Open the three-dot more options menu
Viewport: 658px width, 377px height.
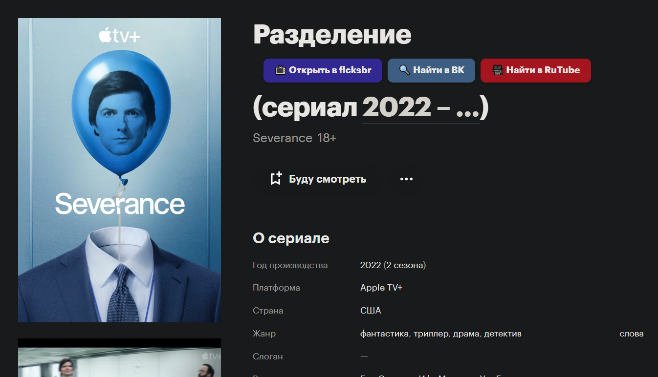point(406,179)
